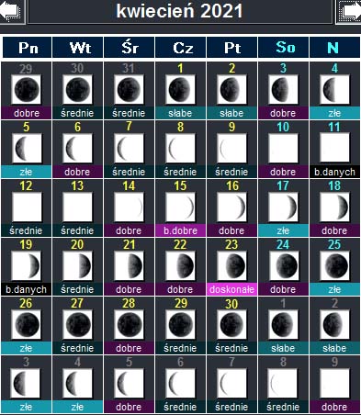Open moon phase icon for April 25
The image size is (361, 415).
334,266
